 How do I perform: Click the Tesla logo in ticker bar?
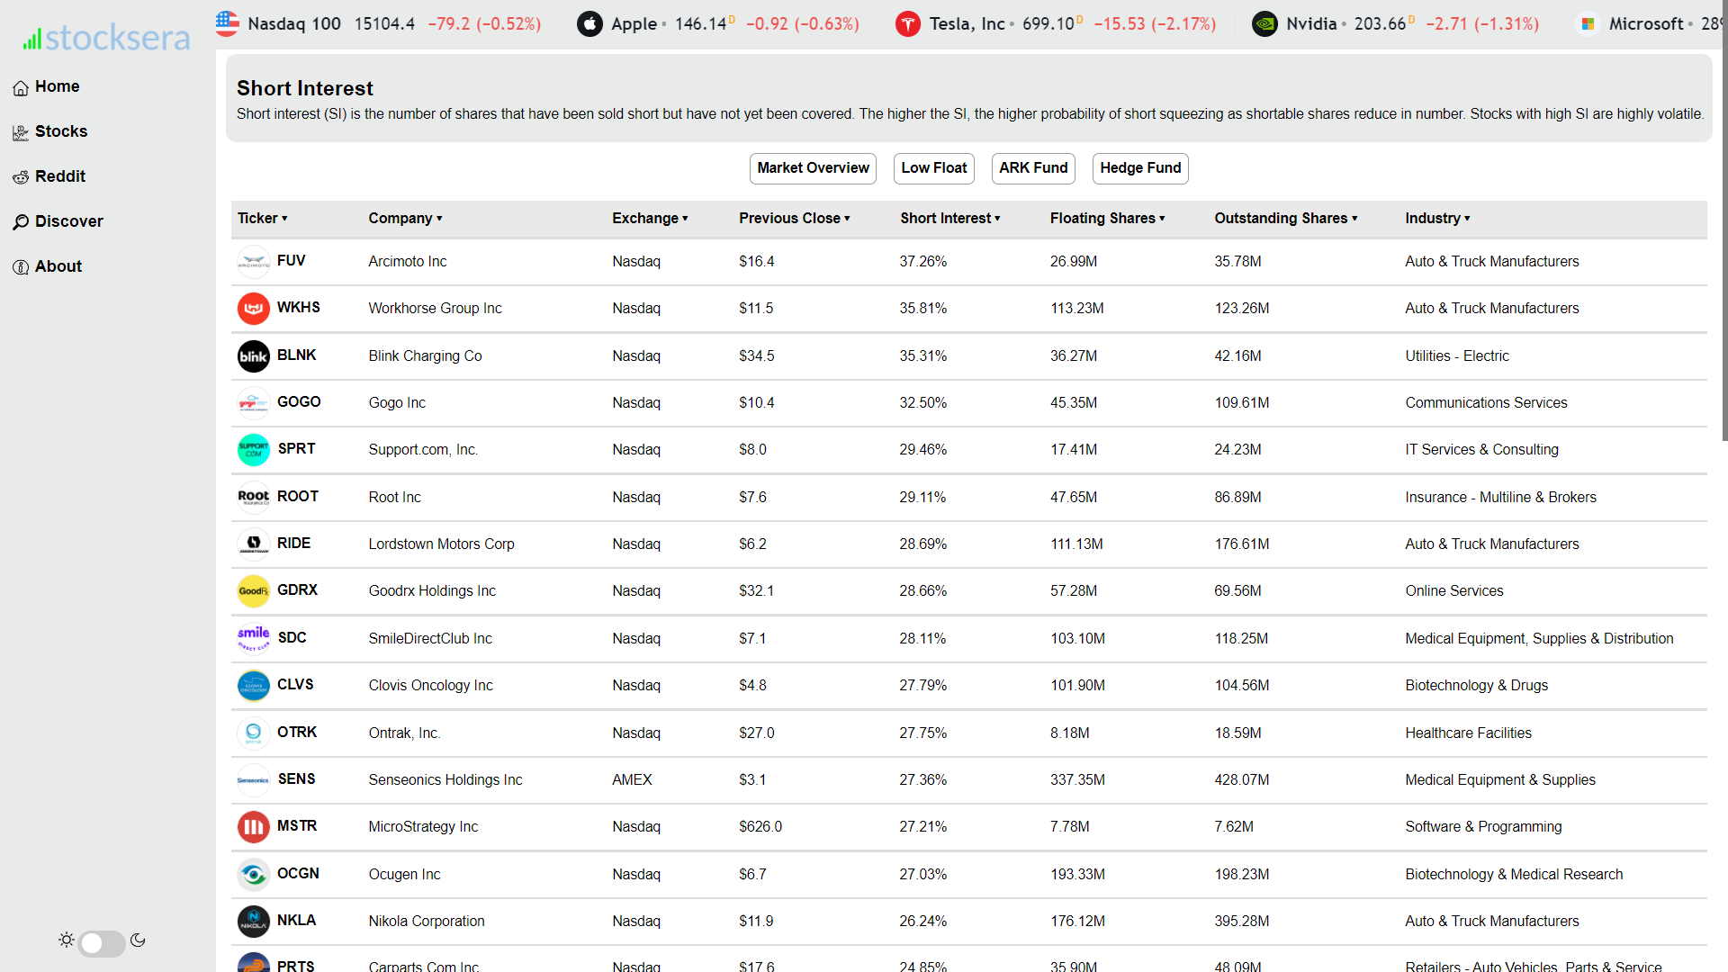click(907, 24)
